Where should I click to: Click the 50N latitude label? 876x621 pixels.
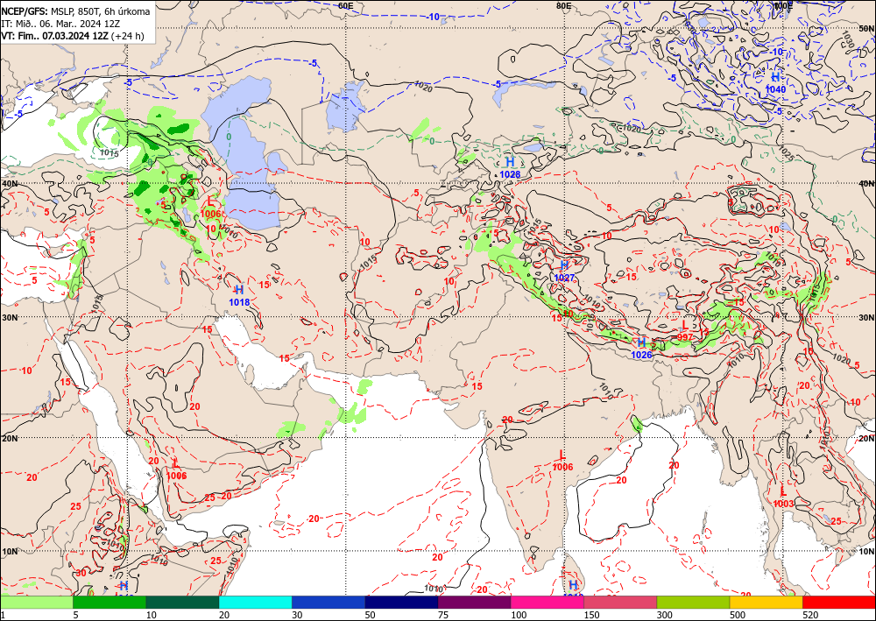[867, 27]
